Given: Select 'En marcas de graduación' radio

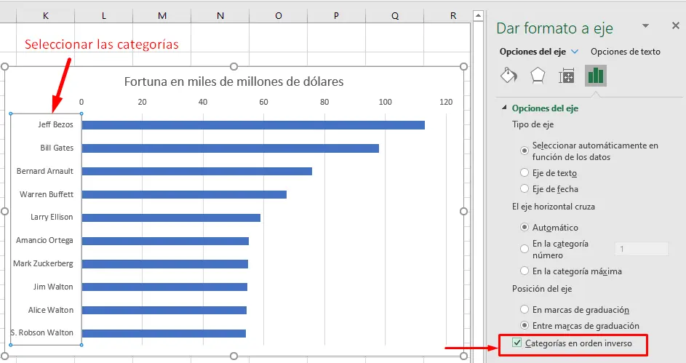Looking at the screenshot, I should point(524,309).
